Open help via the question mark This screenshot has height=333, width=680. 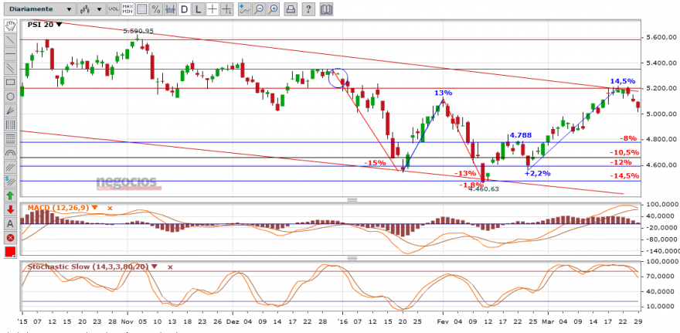coord(308,8)
